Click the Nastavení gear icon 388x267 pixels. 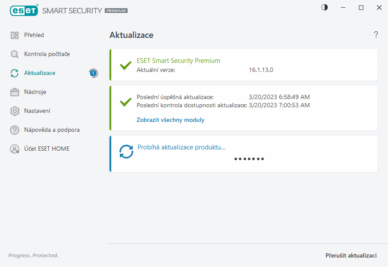coord(15,111)
